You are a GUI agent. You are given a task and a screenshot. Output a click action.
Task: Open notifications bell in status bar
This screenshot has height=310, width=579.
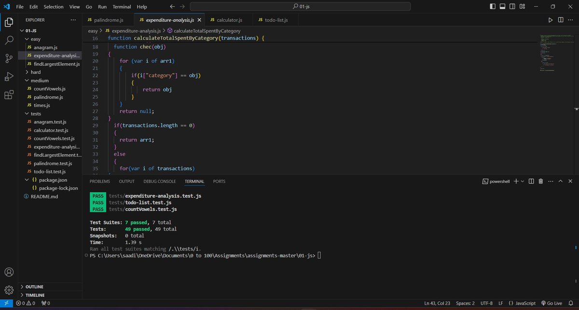point(571,303)
